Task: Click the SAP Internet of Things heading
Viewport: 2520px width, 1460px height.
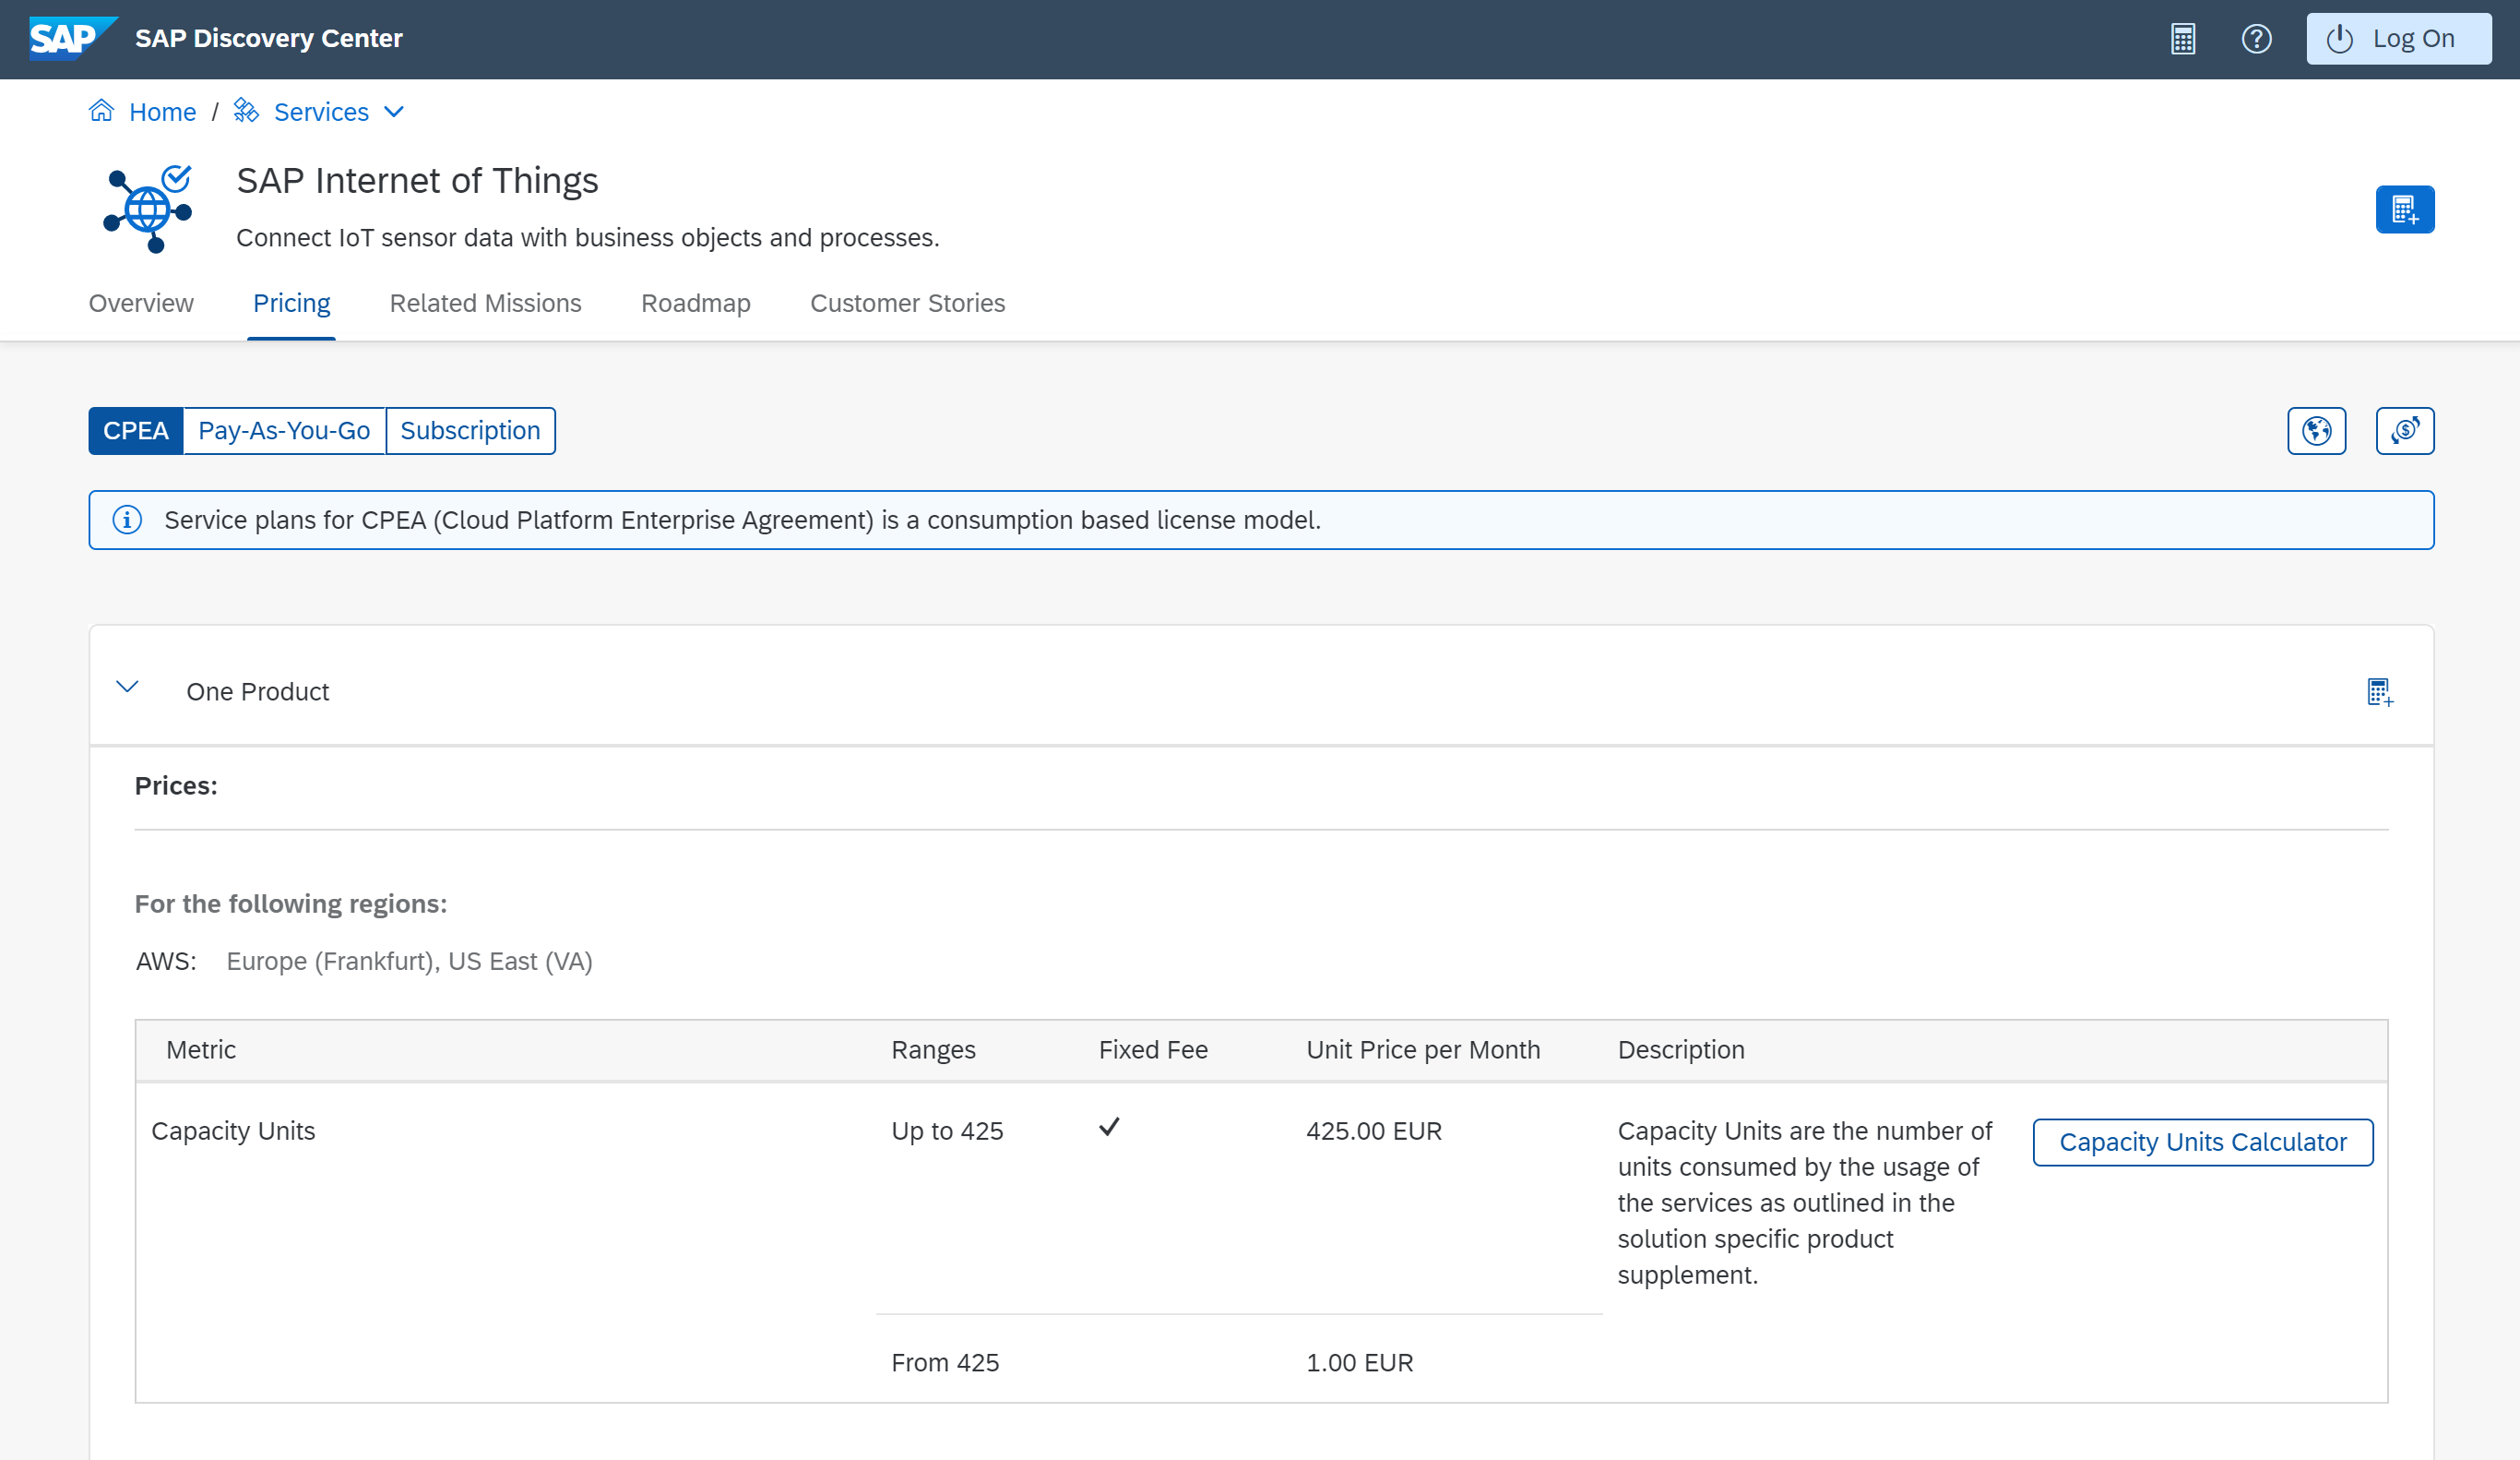Action: 417,181
